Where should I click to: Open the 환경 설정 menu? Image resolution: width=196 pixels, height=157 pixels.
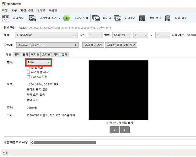pyautogui.click(x=27, y=10)
